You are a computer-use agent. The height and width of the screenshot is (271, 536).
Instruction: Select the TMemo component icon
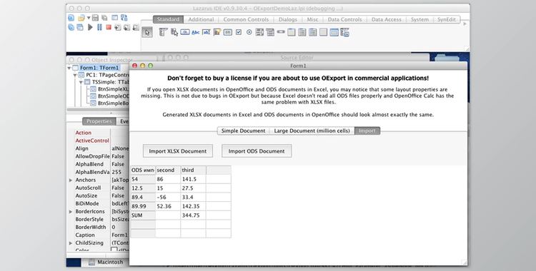pyautogui.click(x=217, y=32)
